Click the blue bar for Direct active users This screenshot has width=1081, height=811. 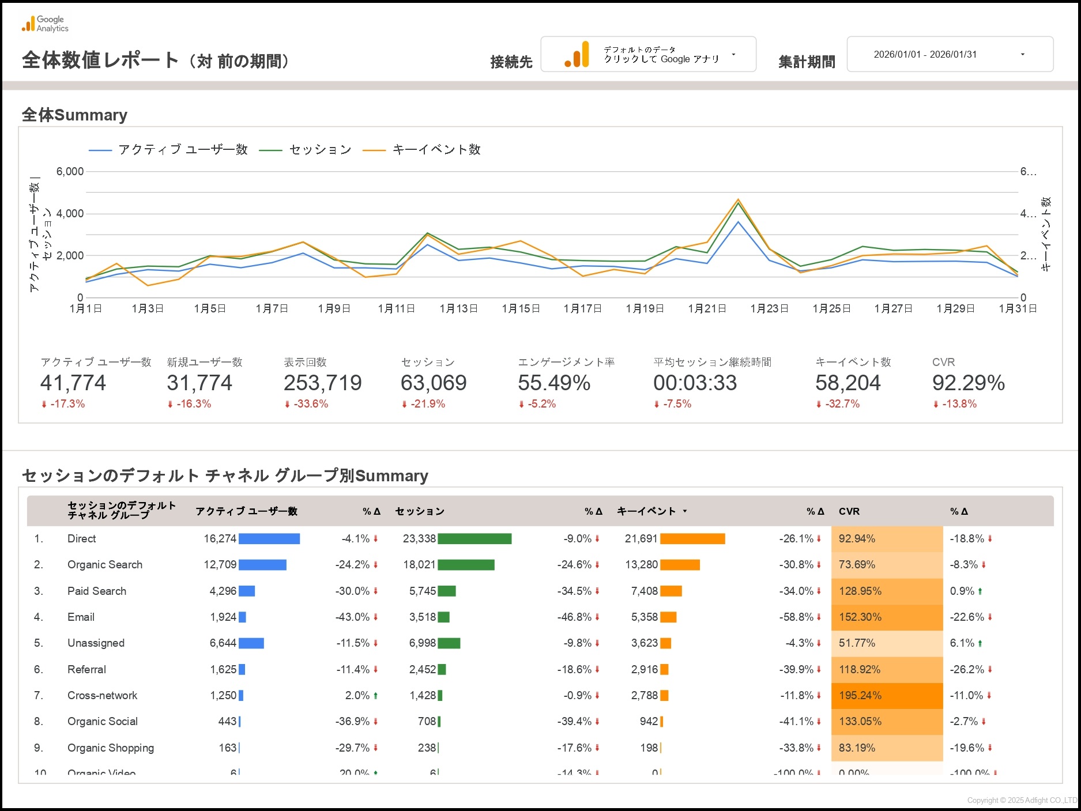point(269,539)
